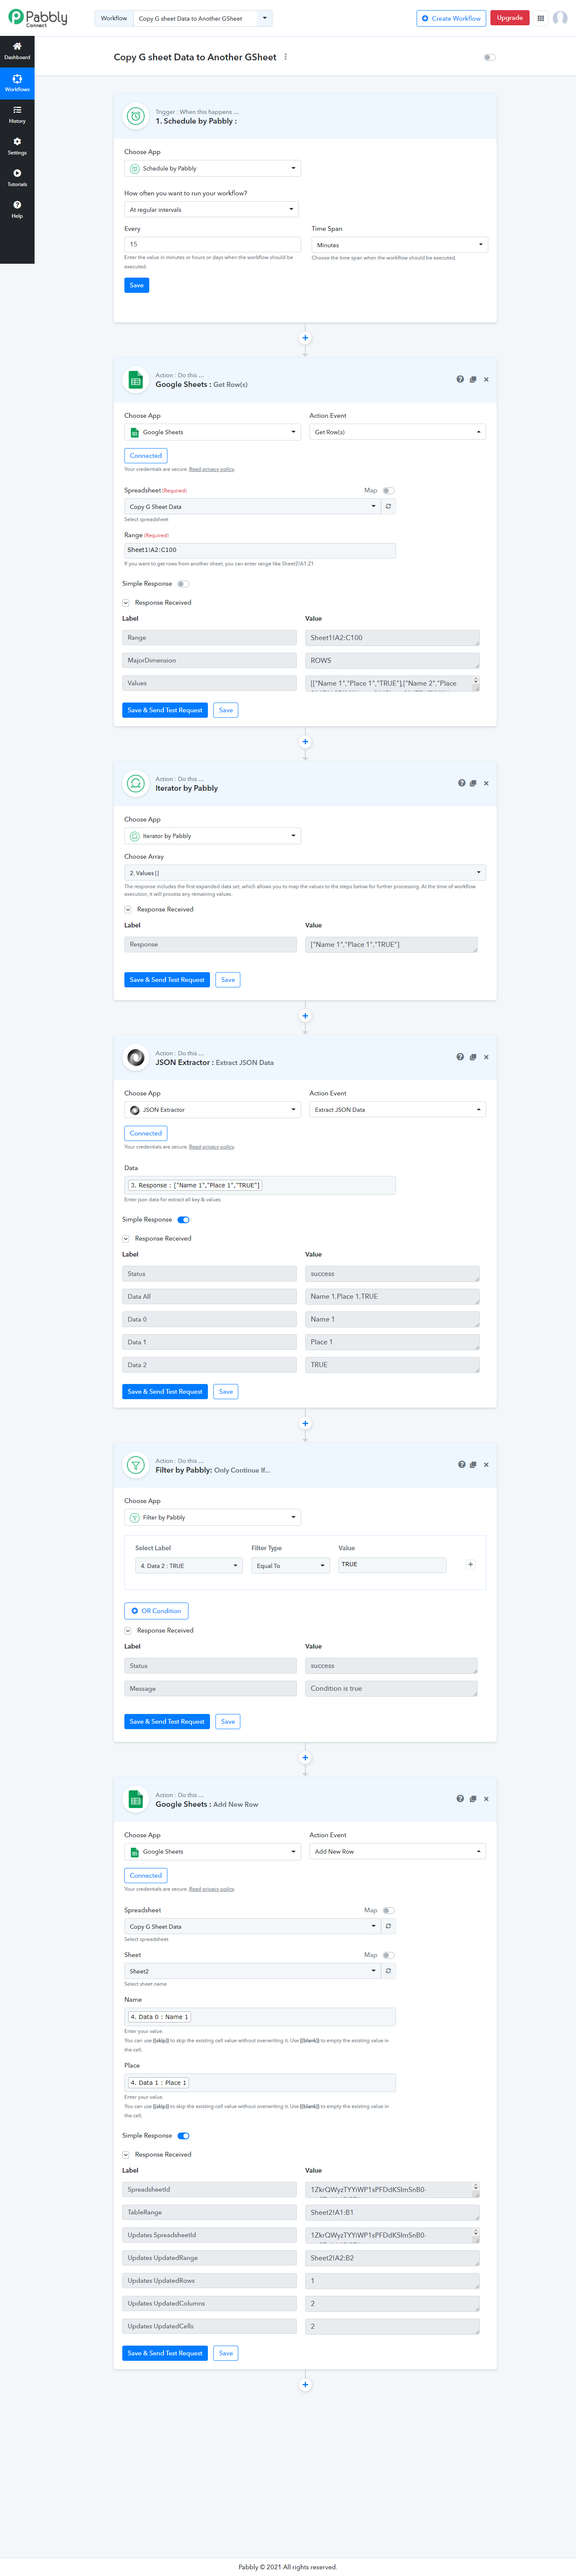This screenshot has width=576, height=2576.
Task: Add a step after the Schedule trigger
Action: (305, 338)
